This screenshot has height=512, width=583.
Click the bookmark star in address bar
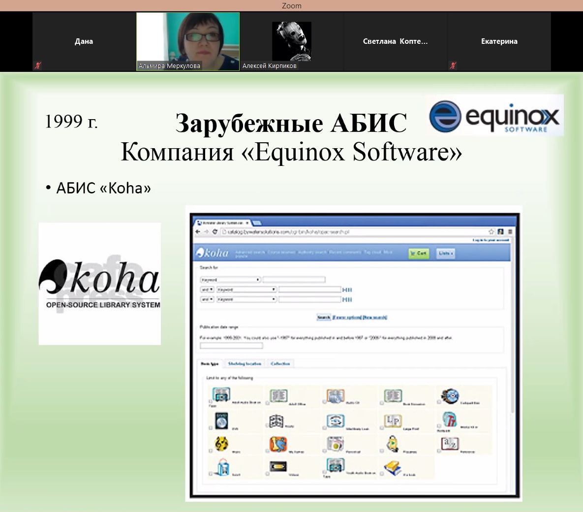[491, 231]
